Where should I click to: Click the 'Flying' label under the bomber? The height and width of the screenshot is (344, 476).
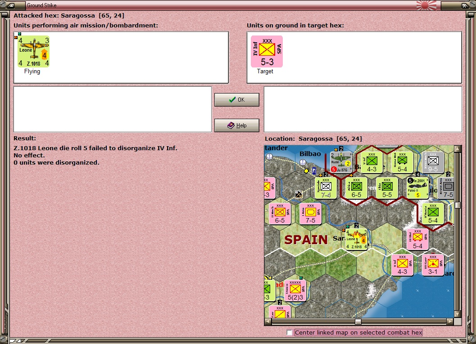[32, 71]
